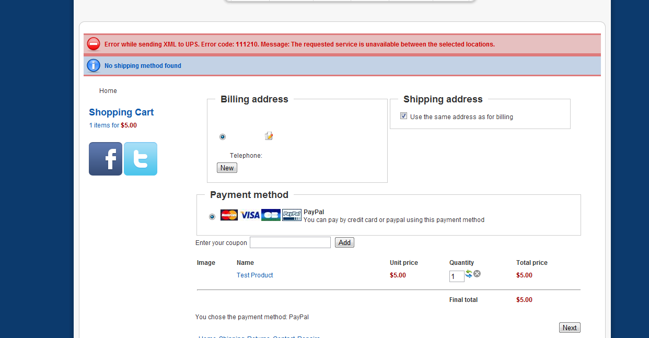Refresh quantity with the green arrows icon
The width and height of the screenshot is (649, 338).
[x=469, y=274]
